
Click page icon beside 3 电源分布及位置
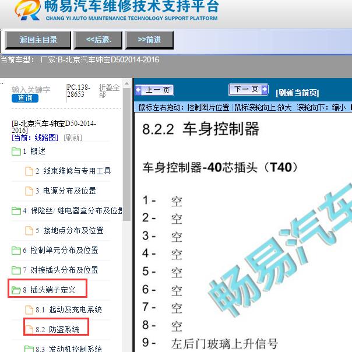click(x=29, y=191)
